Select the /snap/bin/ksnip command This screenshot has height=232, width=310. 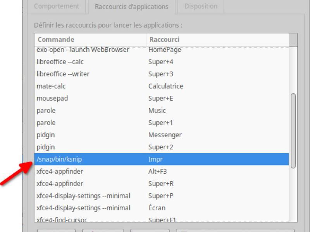click(59, 159)
